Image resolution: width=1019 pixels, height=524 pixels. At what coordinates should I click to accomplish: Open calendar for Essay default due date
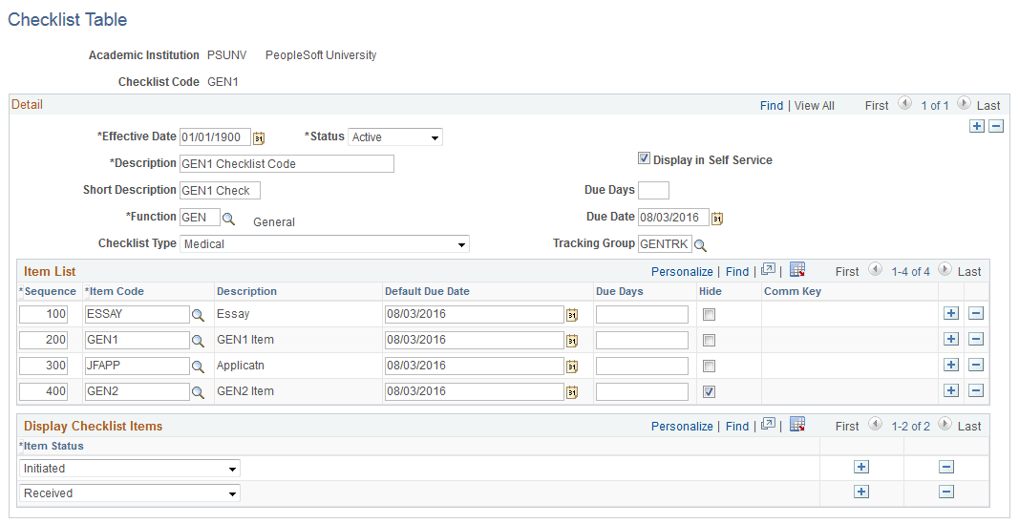point(572,315)
